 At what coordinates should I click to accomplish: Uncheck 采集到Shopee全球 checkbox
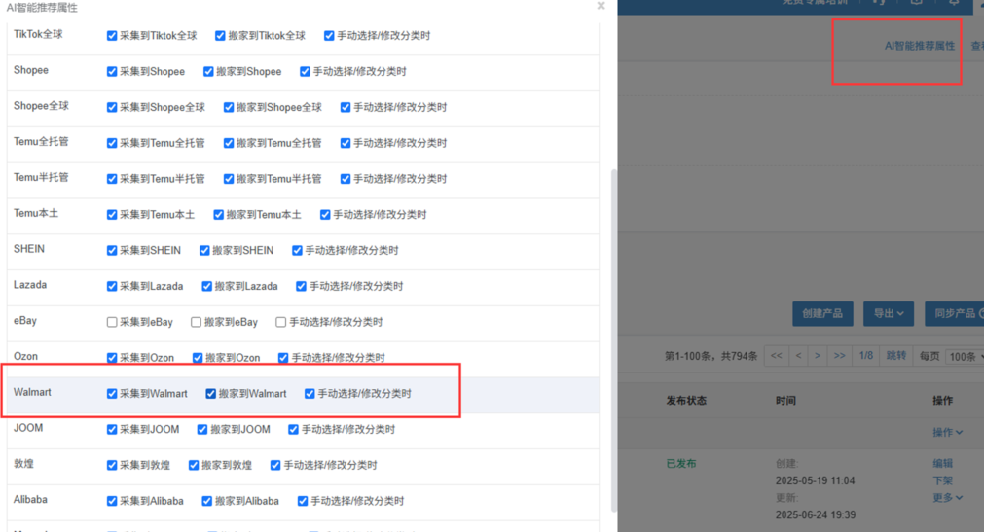[112, 107]
